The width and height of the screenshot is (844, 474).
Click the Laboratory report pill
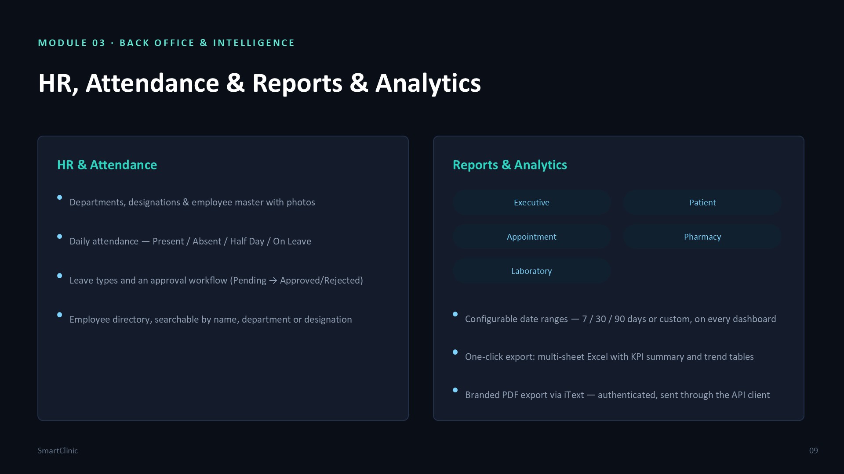531,271
